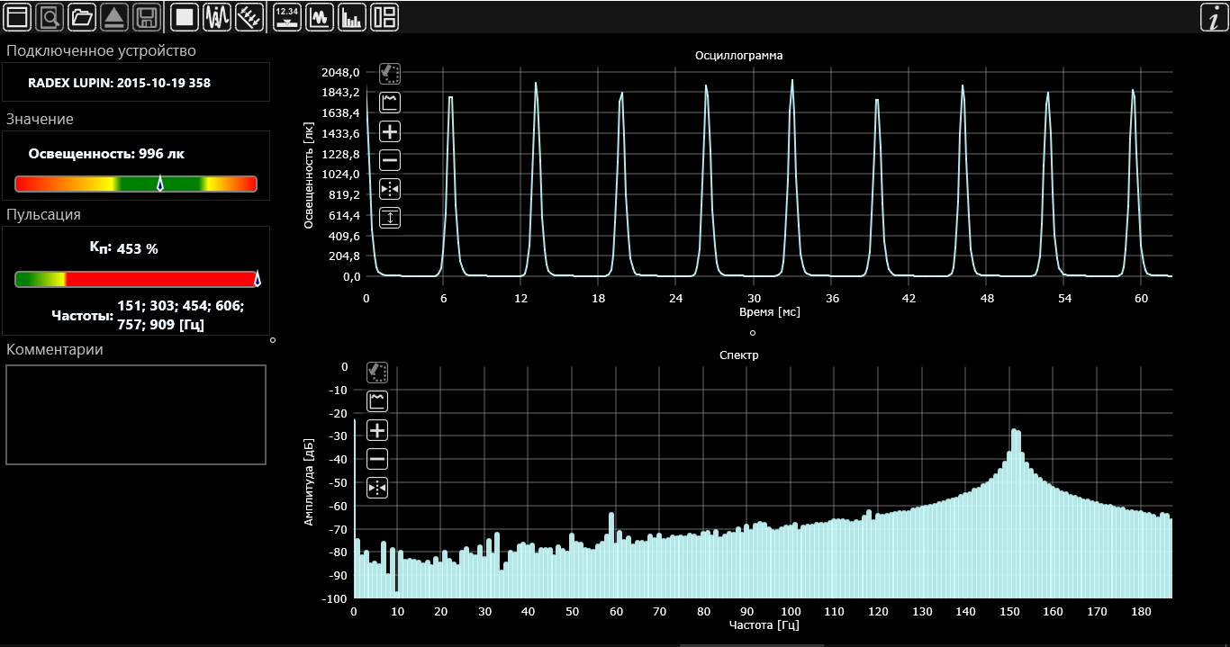
Task: Click the Освещенность [лк] vertical axis label
Action: coord(309,175)
